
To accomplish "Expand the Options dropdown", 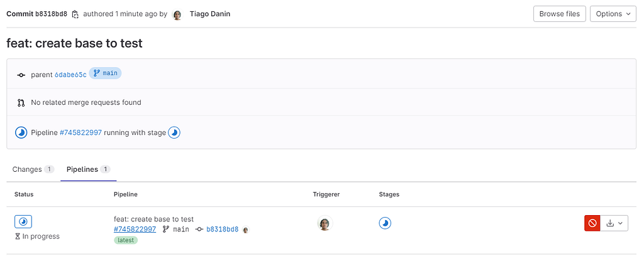I will (613, 14).
